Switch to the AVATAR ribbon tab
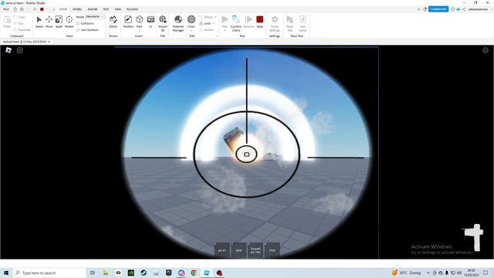Image resolution: width=494 pixels, height=278 pixels. point(93,9)
